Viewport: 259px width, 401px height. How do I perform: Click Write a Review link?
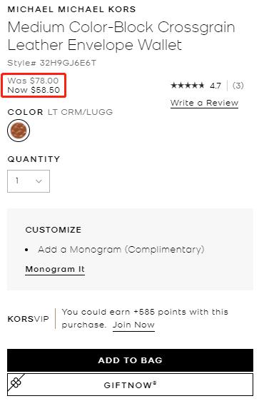coord(204,103)
